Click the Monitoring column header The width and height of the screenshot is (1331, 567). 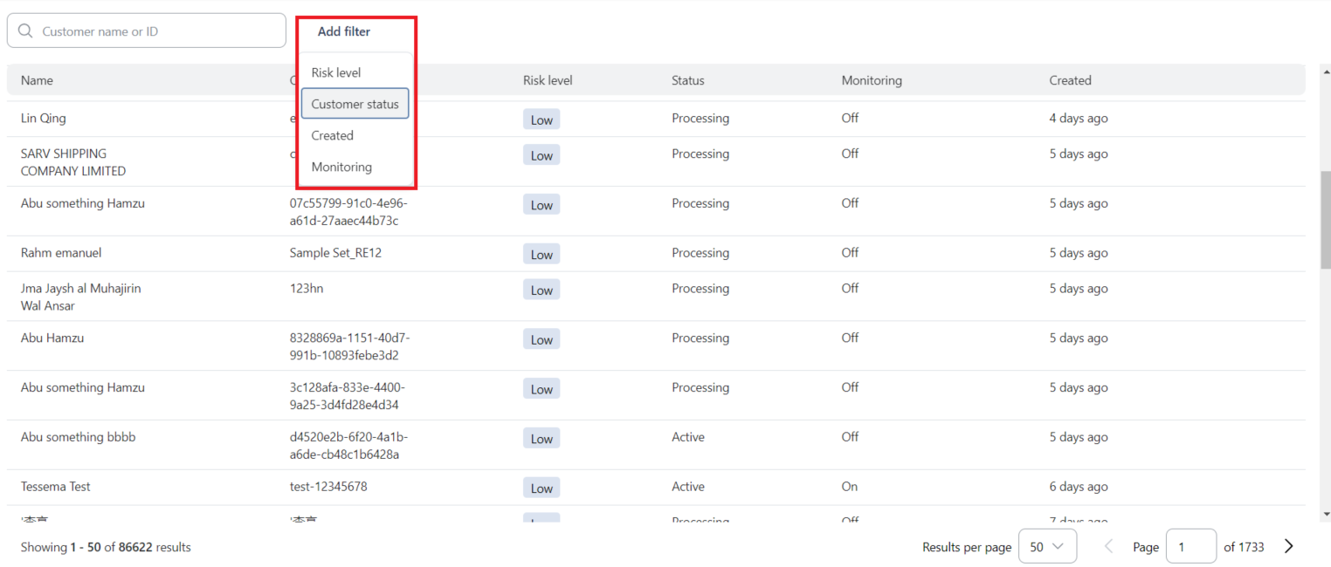871,80
